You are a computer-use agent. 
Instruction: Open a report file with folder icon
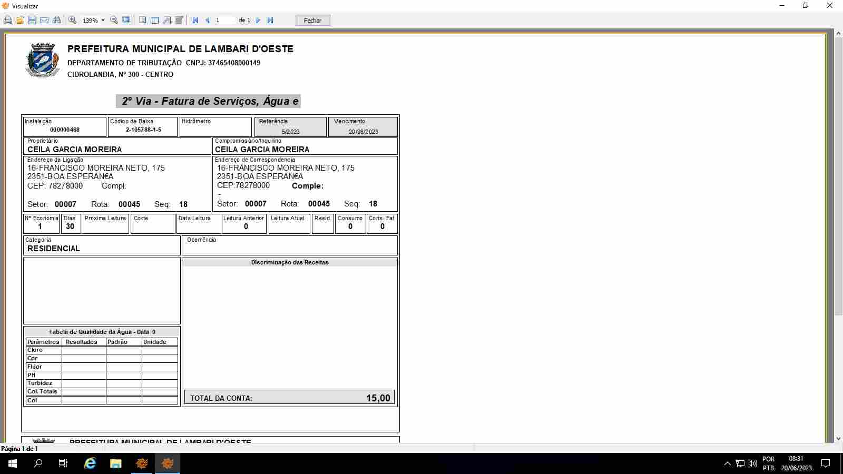pos(20,21)
